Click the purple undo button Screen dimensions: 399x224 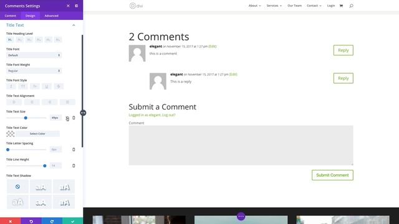click(x=31, y=221)
